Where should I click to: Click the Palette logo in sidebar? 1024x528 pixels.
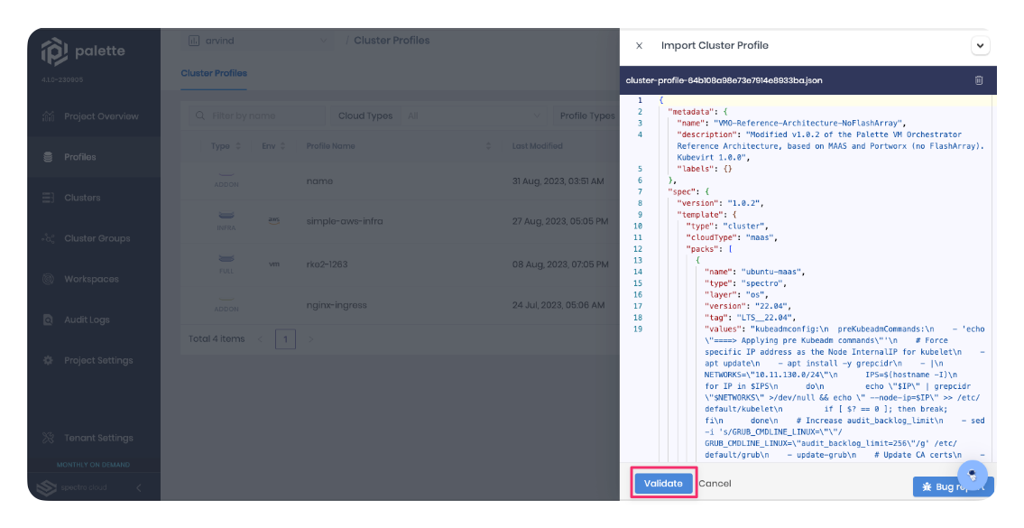pos(83,51)
